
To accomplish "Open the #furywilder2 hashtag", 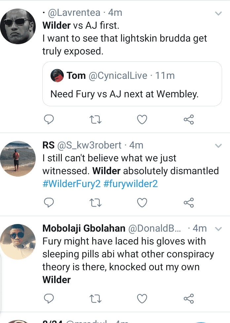I will tap(131, 184).
